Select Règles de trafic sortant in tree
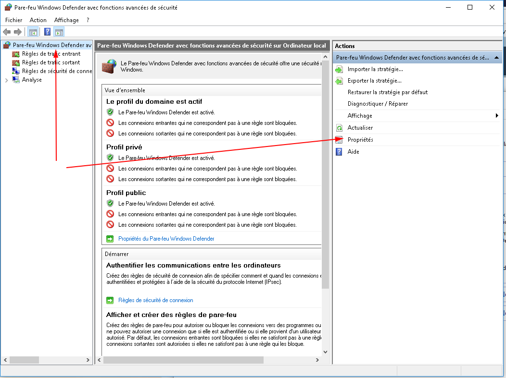Viewport: 506px width, 378px height. tap(51, 62)
